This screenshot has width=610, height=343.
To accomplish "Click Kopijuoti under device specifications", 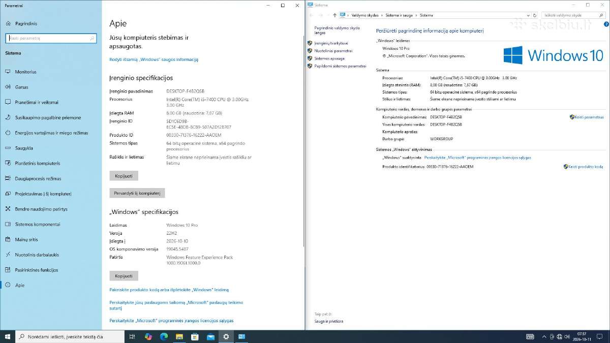I will point(124,176).
